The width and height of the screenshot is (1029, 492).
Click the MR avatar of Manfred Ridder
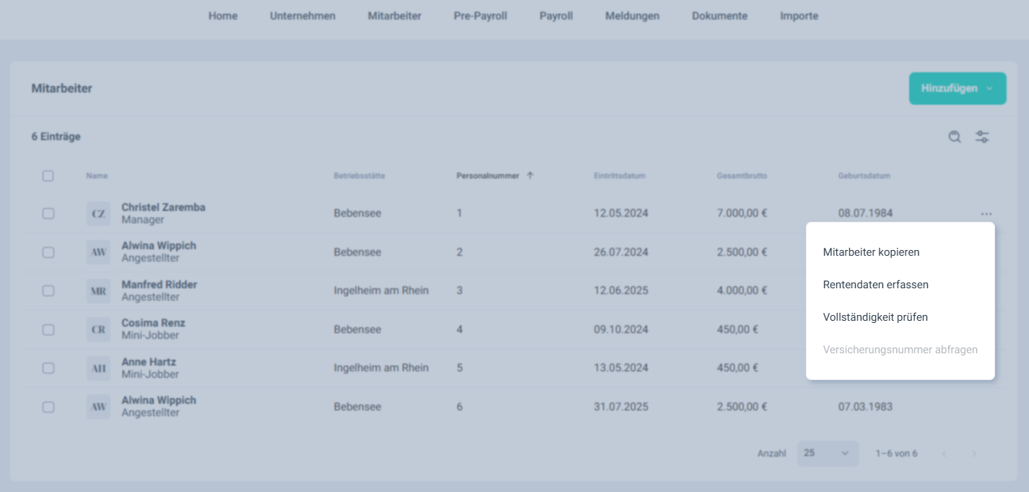click(99, 291)
